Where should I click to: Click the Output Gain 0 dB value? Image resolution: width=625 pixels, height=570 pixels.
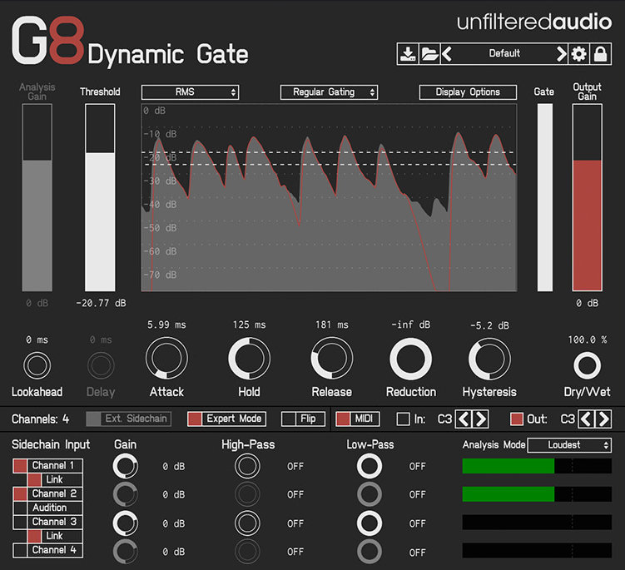(x=587, y=304)
